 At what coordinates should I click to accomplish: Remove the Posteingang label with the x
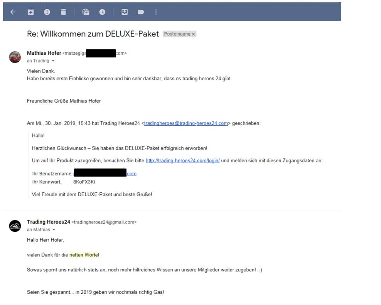(x=194, y=34)
